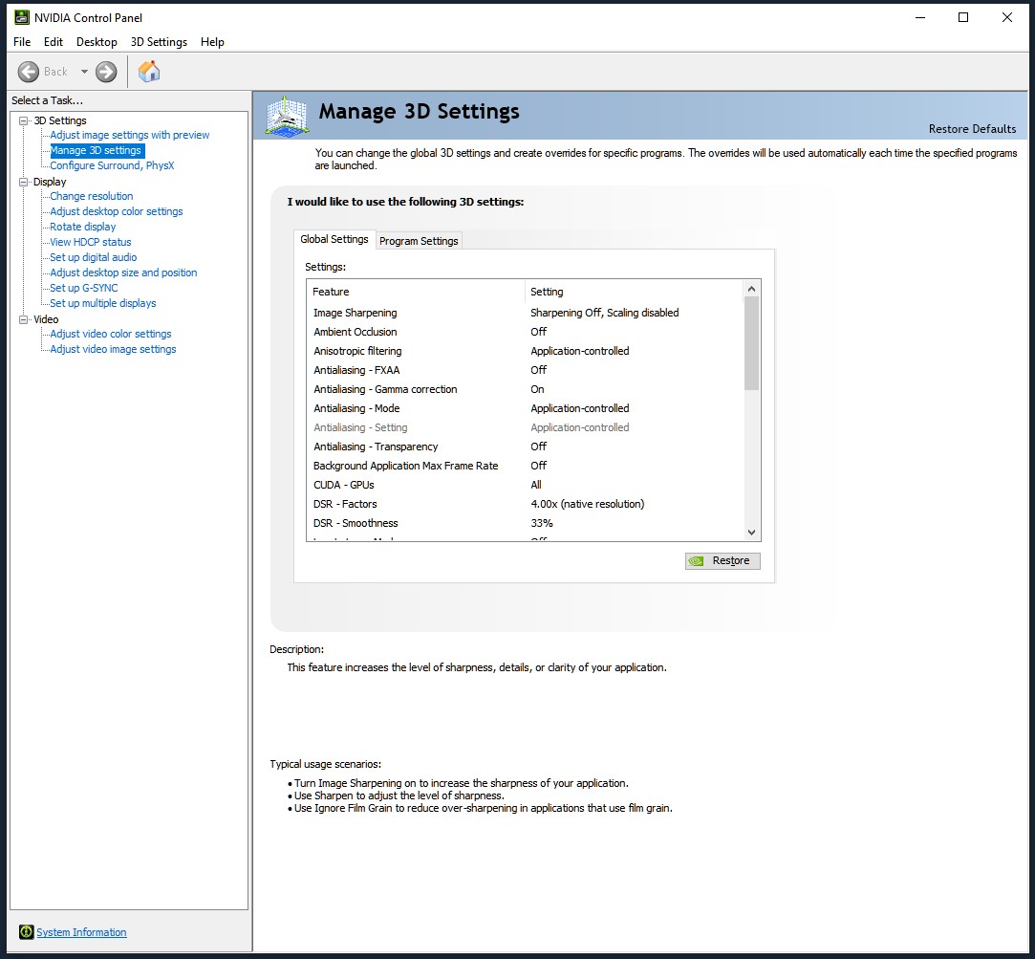The width and height of the screenshot is (1035, 959).
Task: Select the CUDA - GPUs row
Action: click(x=526, y=485)
